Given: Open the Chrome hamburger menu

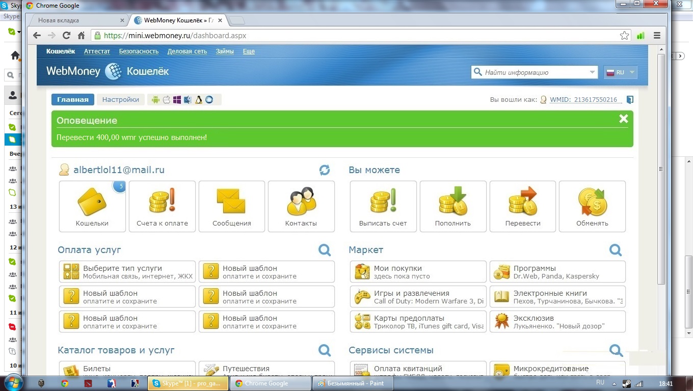Looking at the screenshot, I should [657, 36].
